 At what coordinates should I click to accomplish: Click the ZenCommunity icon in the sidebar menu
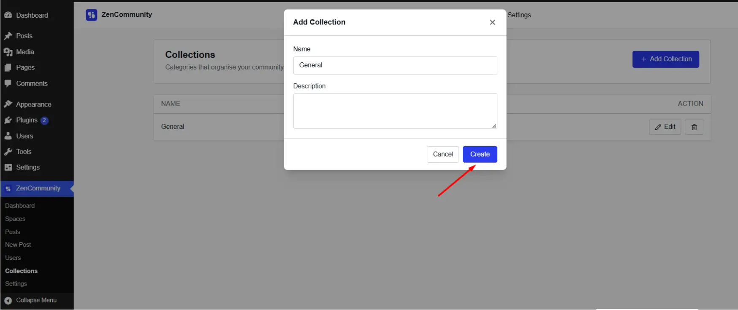point(8,189)
